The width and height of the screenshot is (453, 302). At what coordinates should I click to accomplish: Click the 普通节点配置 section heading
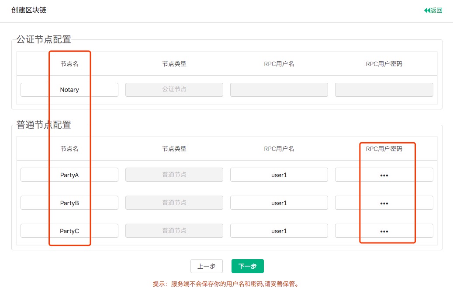coord(44,125)
